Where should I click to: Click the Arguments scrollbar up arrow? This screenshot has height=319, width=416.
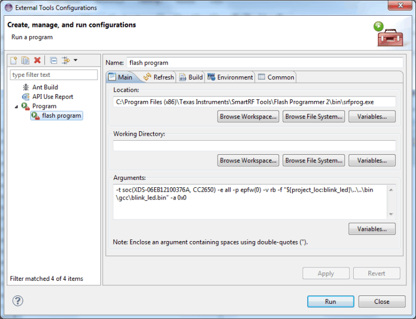click(391, 189)
